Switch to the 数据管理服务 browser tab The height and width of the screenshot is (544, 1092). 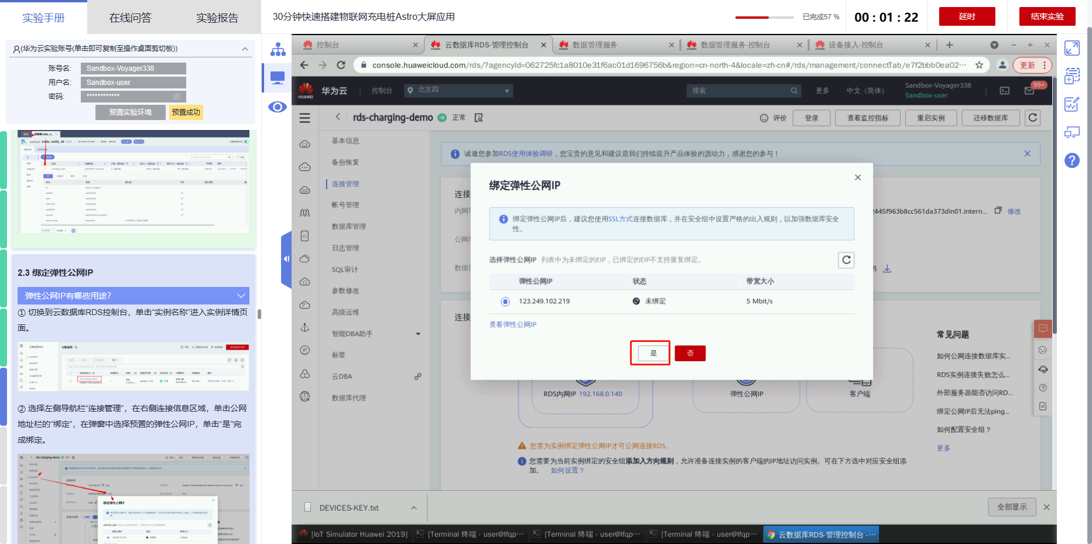615,45
